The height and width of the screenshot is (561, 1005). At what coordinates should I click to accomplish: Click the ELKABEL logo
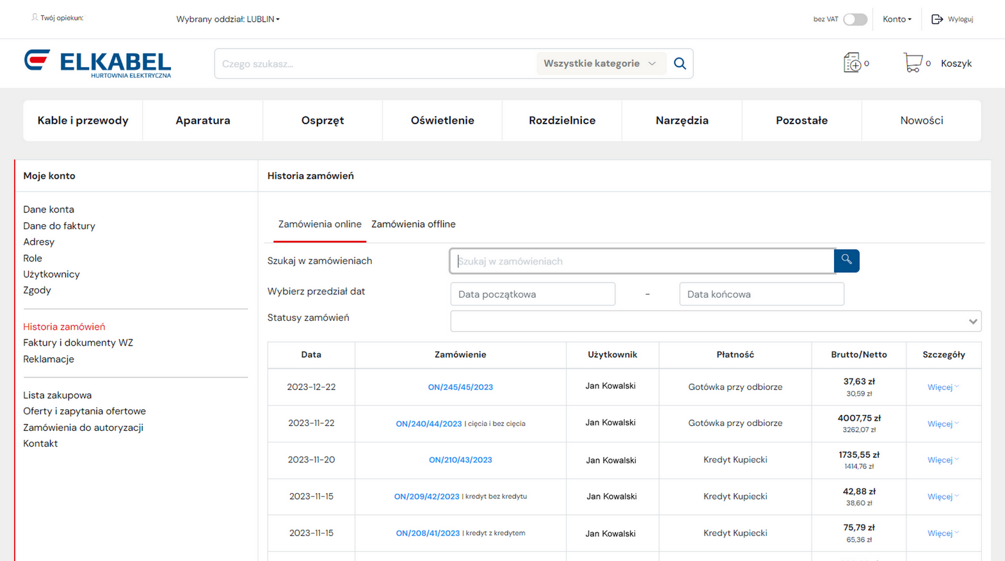coord(97,63)
